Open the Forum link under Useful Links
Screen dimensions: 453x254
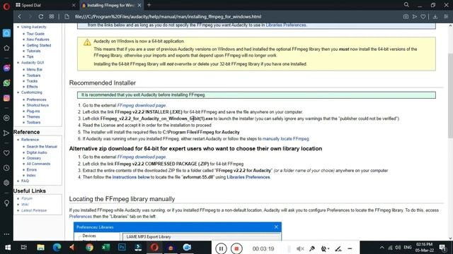(x=27, y=198)
